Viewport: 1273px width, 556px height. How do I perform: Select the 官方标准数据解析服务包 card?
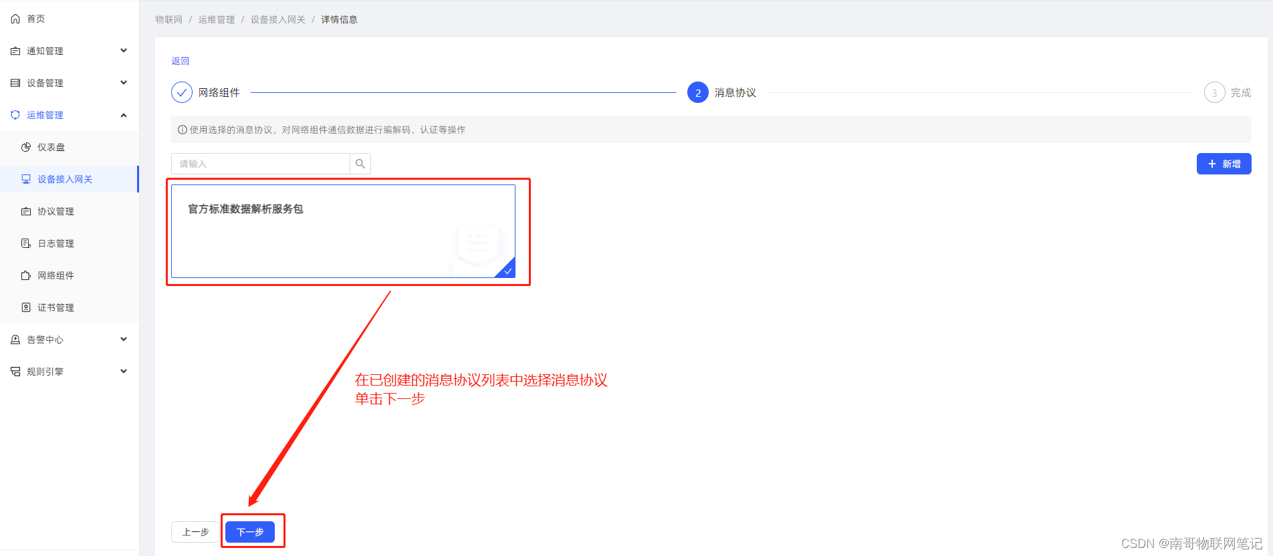343,231
